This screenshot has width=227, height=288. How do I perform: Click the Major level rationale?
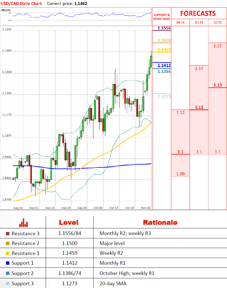[x=112, y=243]
